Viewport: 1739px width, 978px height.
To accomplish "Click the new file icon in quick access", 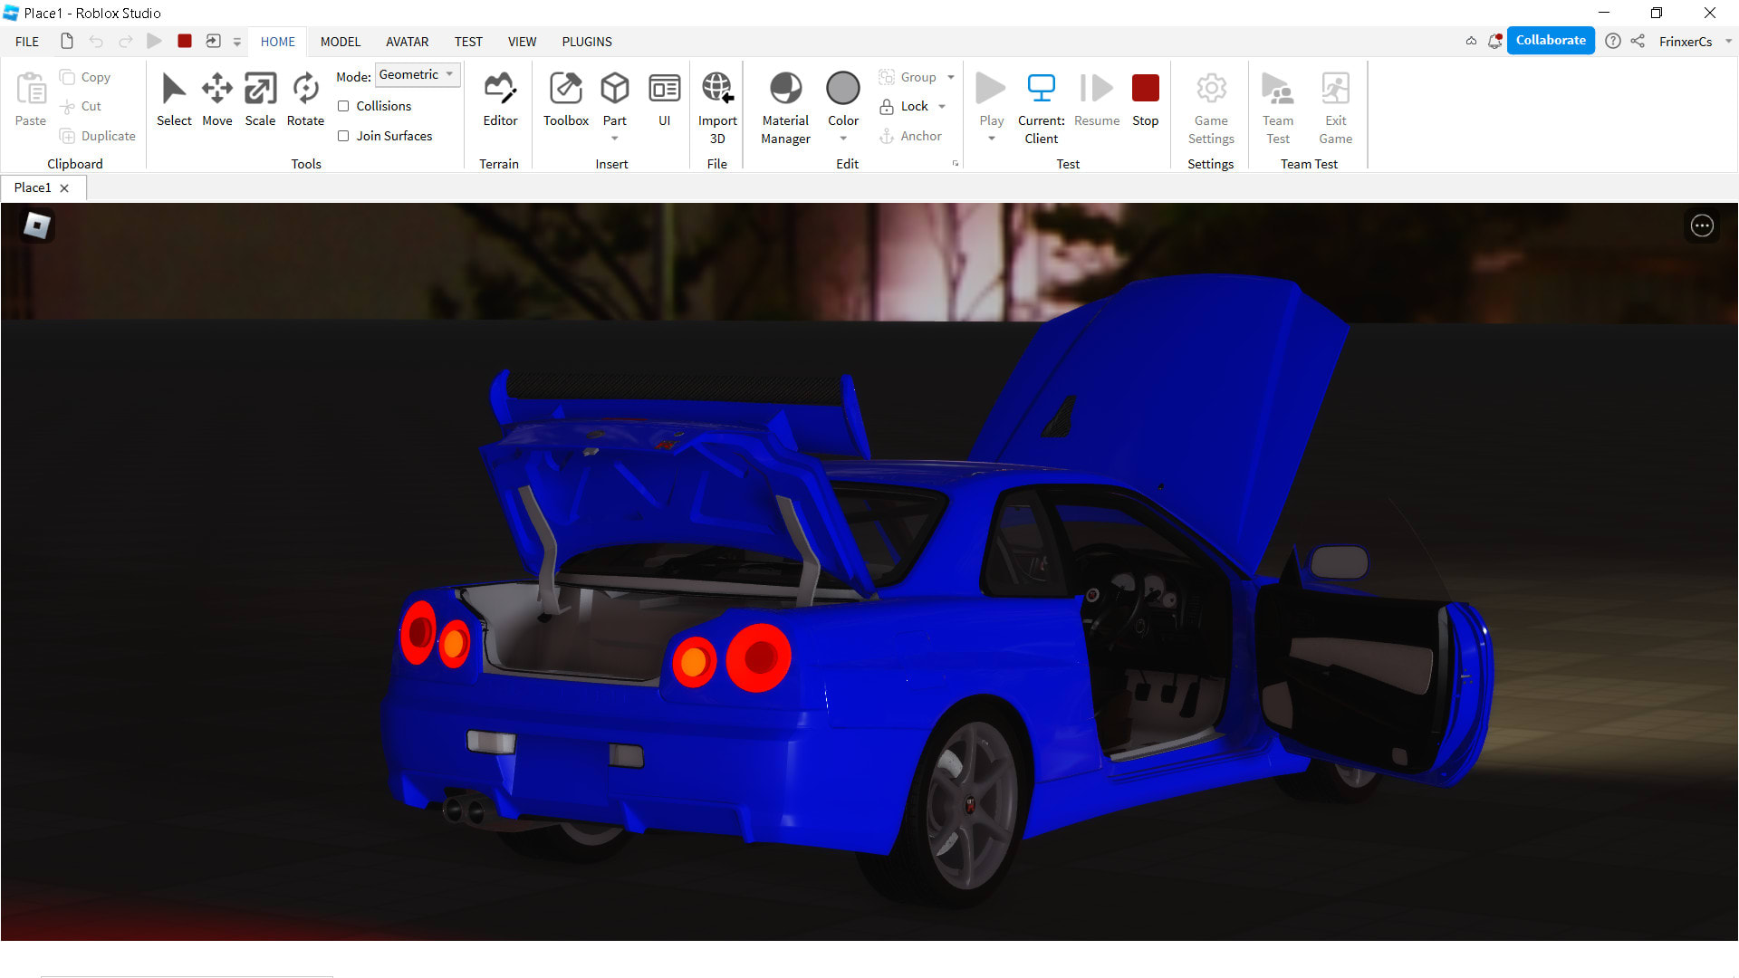I will [66, 41].
